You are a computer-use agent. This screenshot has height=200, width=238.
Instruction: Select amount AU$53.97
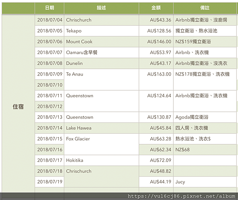tap(156, 52)
